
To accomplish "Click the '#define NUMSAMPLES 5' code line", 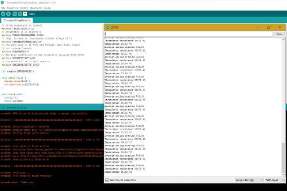I will [15, 51].
